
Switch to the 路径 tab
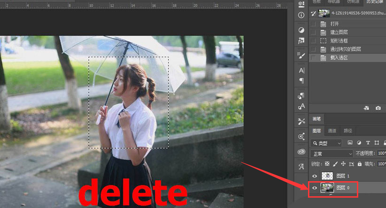347,131
